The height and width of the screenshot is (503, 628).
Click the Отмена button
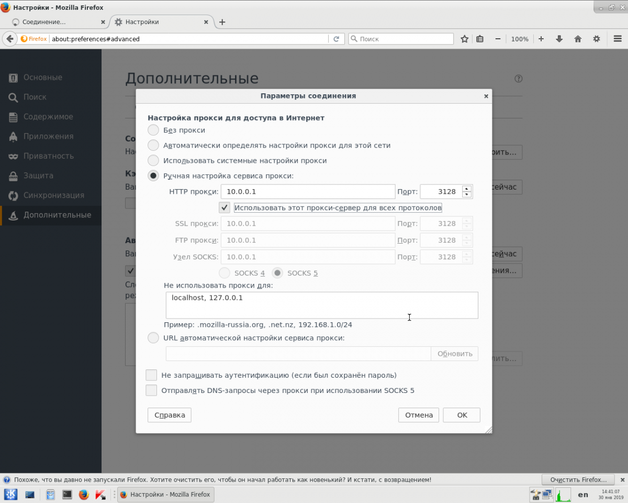(x=419, y=415)
